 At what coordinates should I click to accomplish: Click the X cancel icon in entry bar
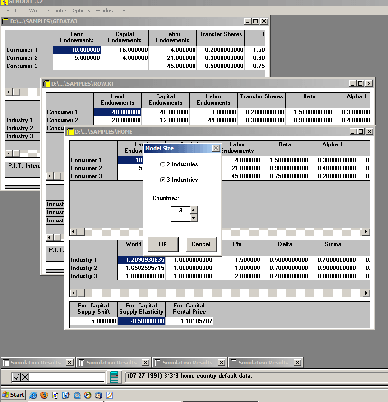pyautogui.click(x=25, y=377)
